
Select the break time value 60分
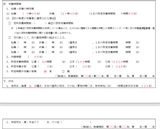(38, 57)
